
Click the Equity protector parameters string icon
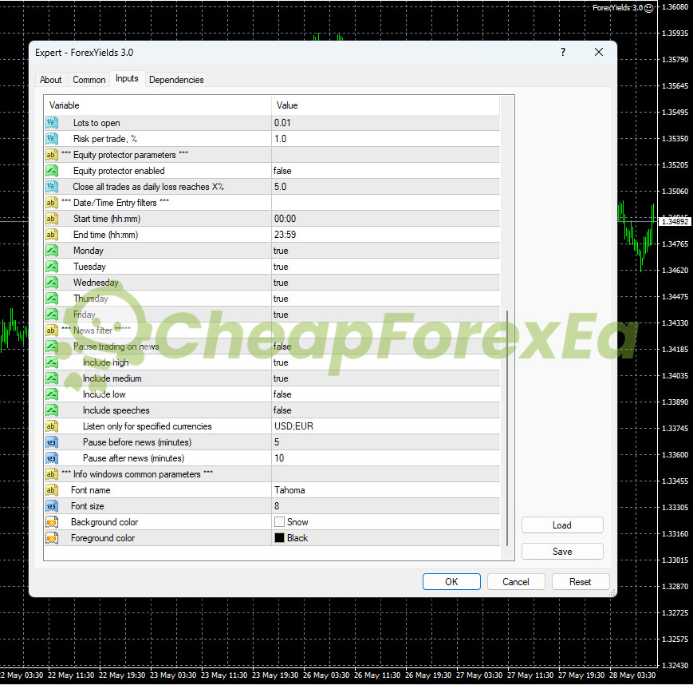(x=52, y=155)
